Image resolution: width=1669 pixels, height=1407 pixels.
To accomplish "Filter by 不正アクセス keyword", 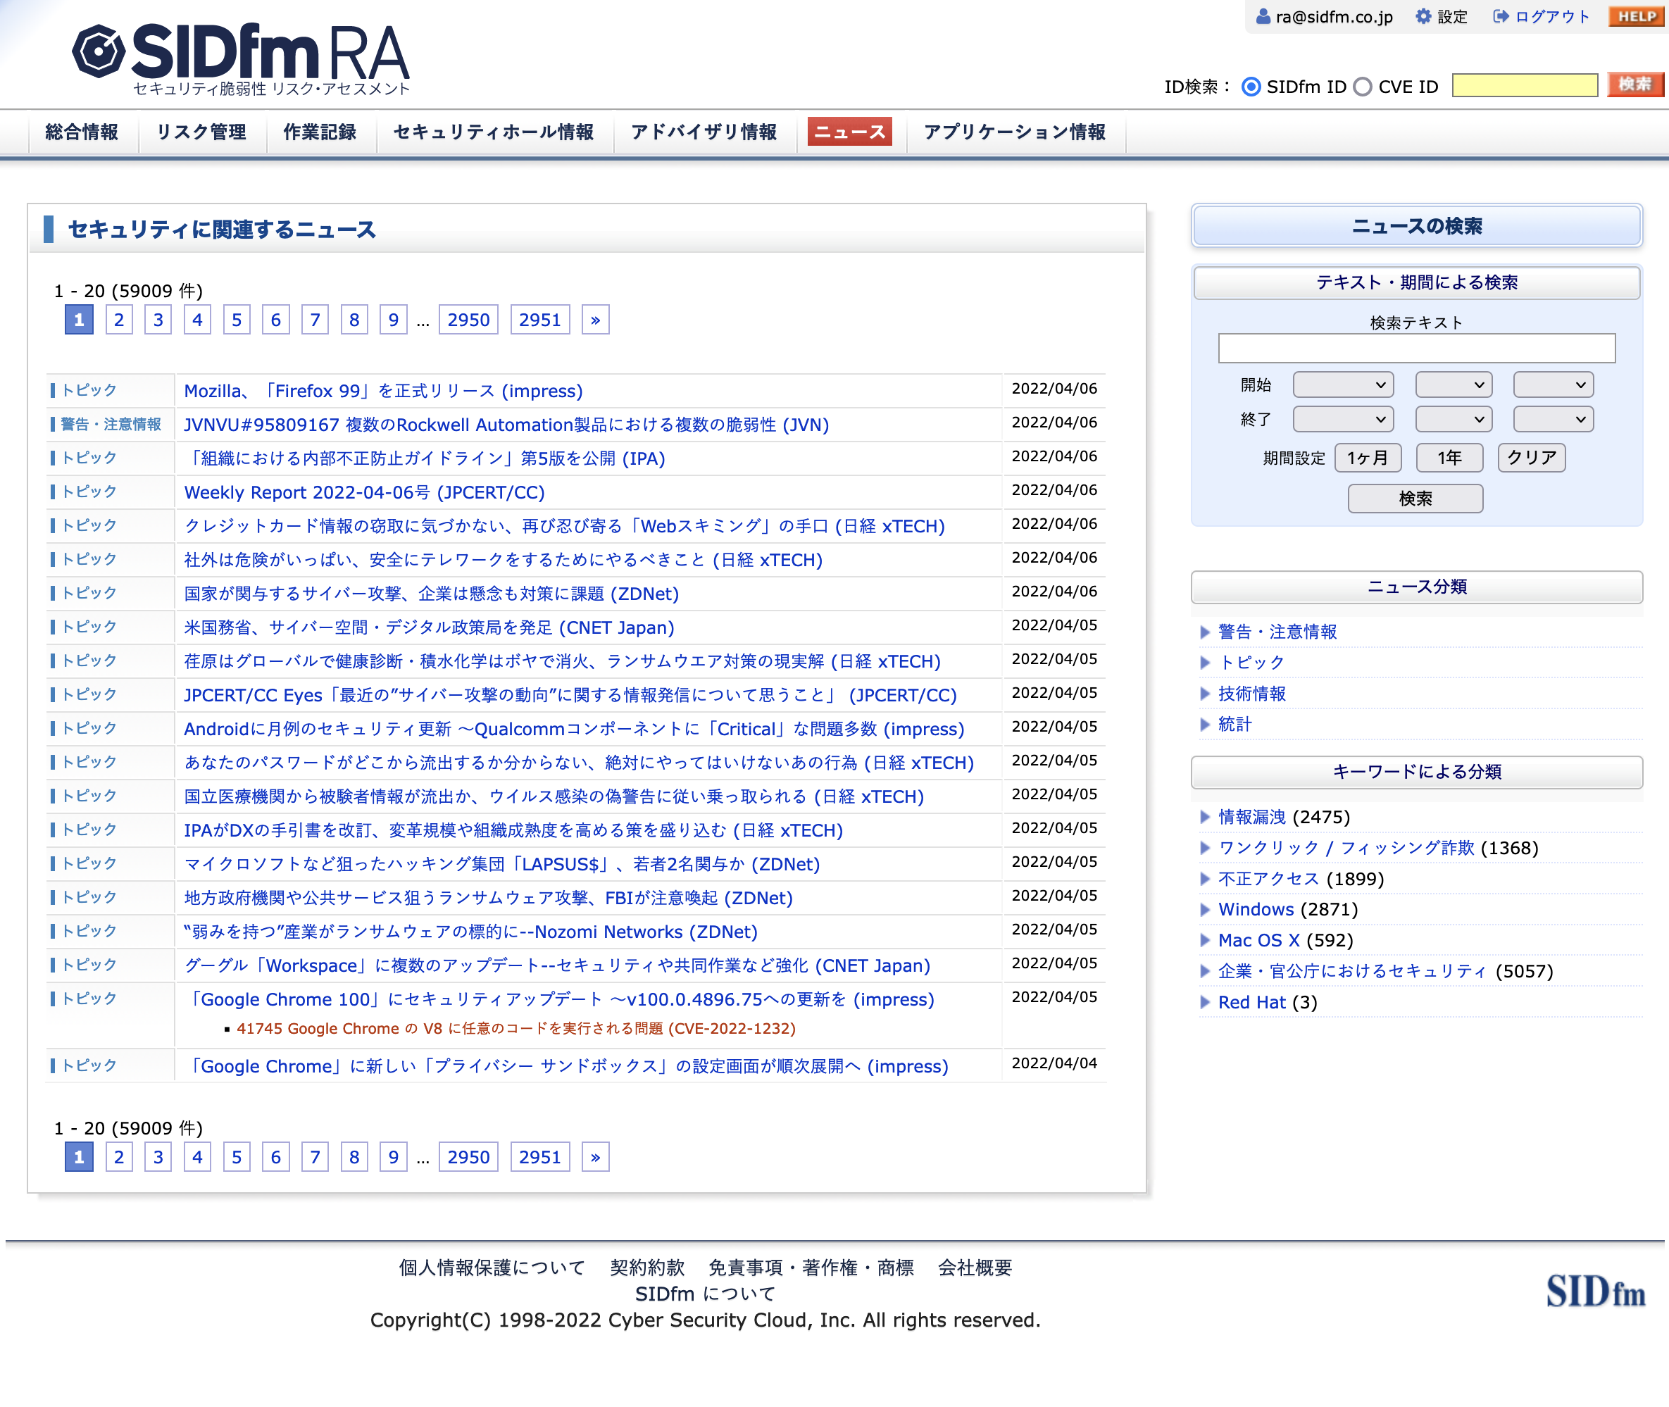I will point(1269,879).
